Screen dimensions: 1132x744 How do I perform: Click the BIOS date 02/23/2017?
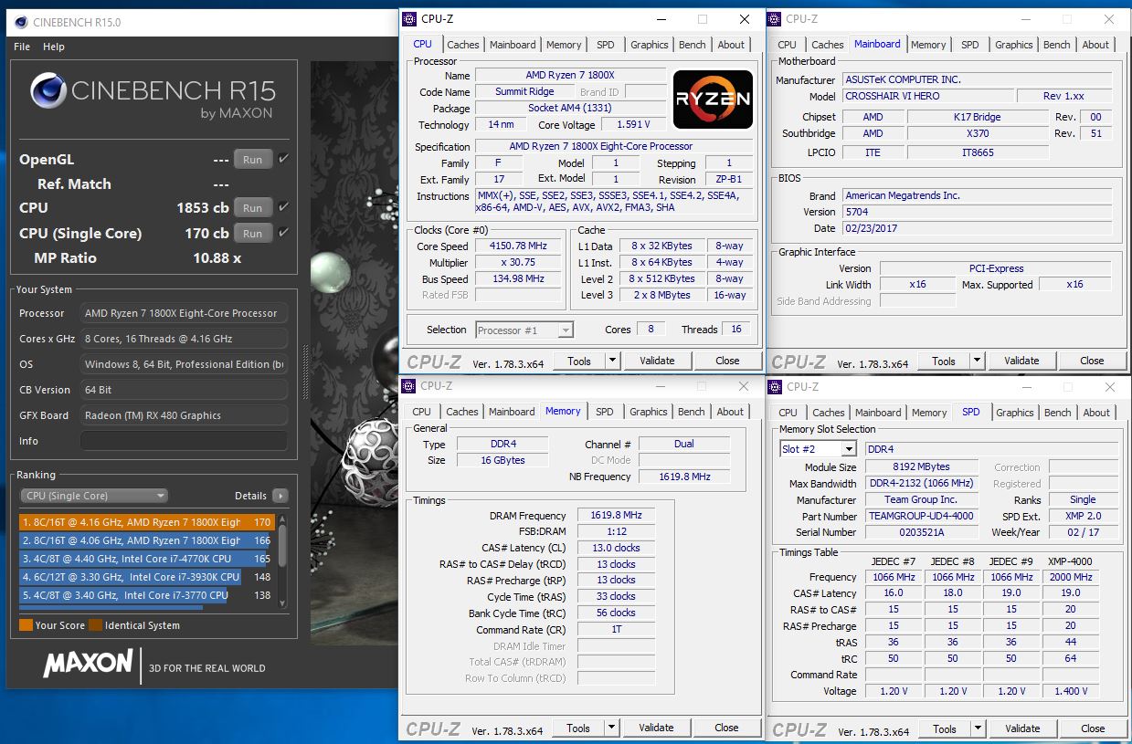pyautogui.click(x=978, y=228)
